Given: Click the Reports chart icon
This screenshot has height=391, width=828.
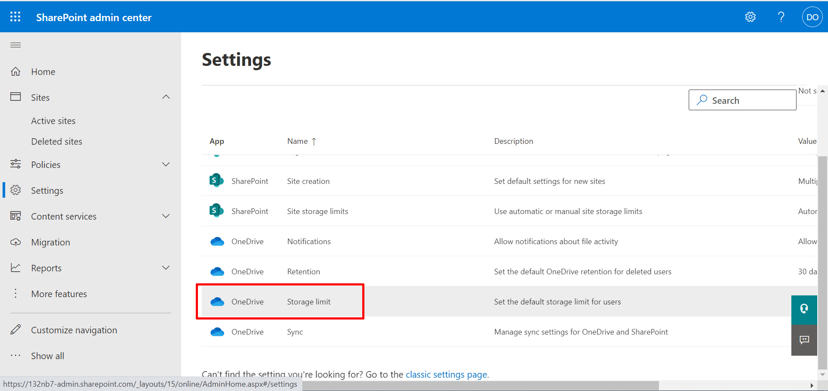Looking at the screenshot, I should tap(16, 268).
